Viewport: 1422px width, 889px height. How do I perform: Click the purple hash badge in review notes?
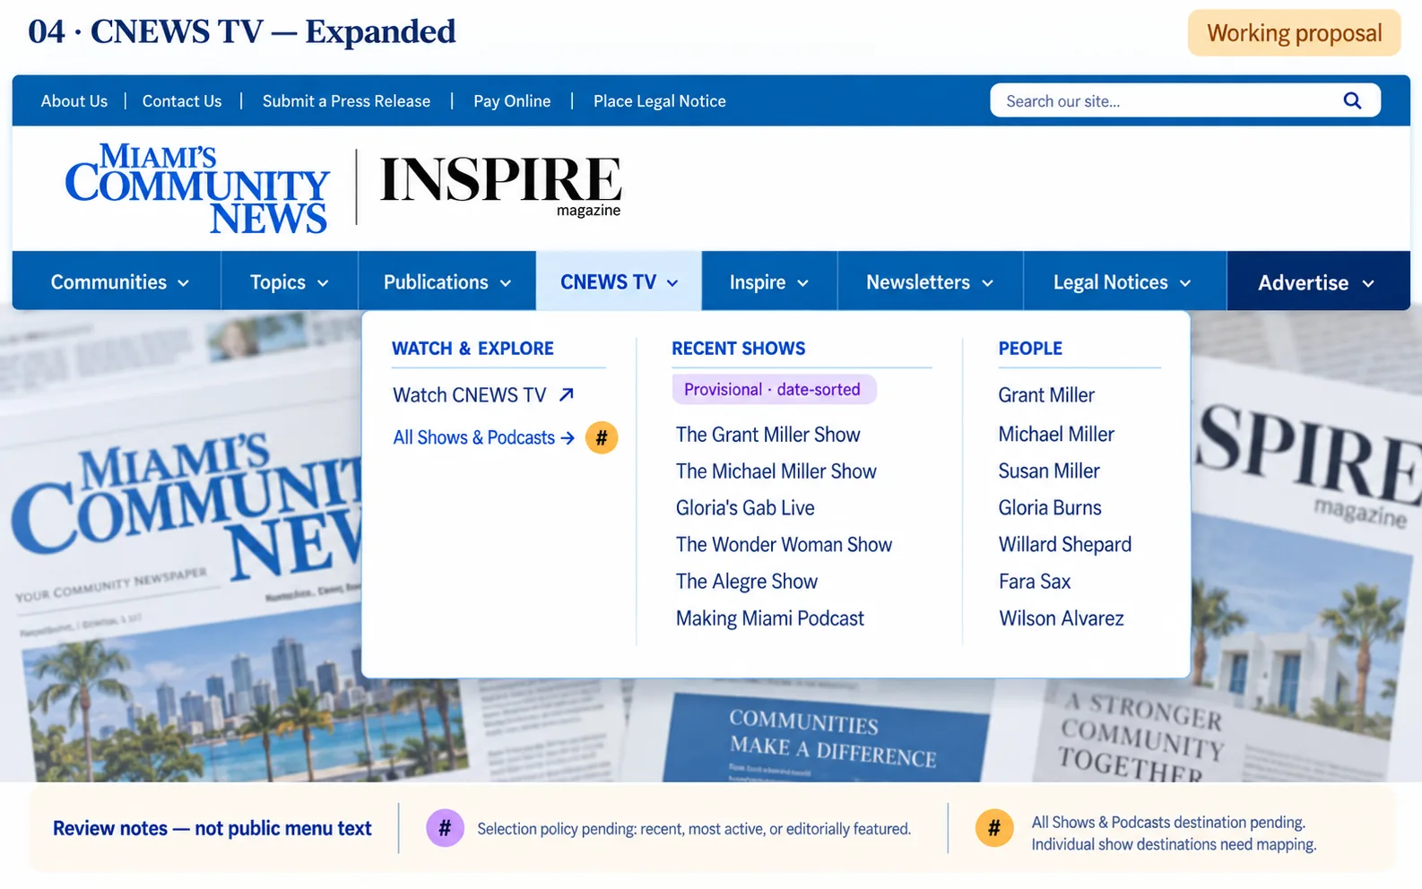click(445, 828)
